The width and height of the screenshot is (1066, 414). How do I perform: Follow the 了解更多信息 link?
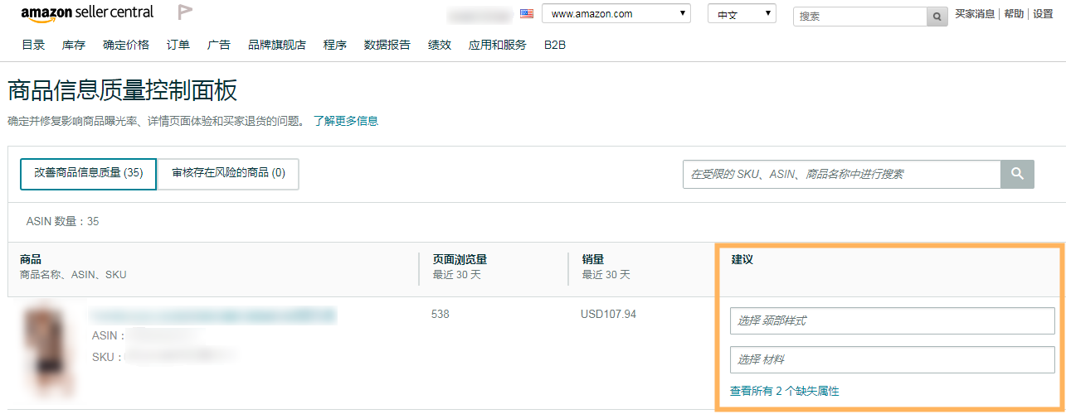(345, 121)
